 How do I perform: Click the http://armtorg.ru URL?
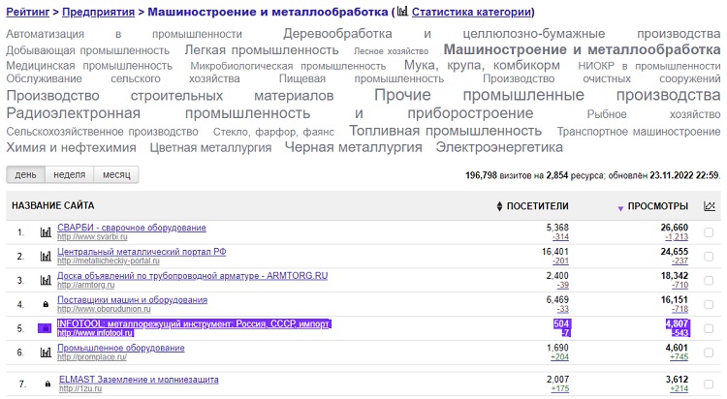85,285
